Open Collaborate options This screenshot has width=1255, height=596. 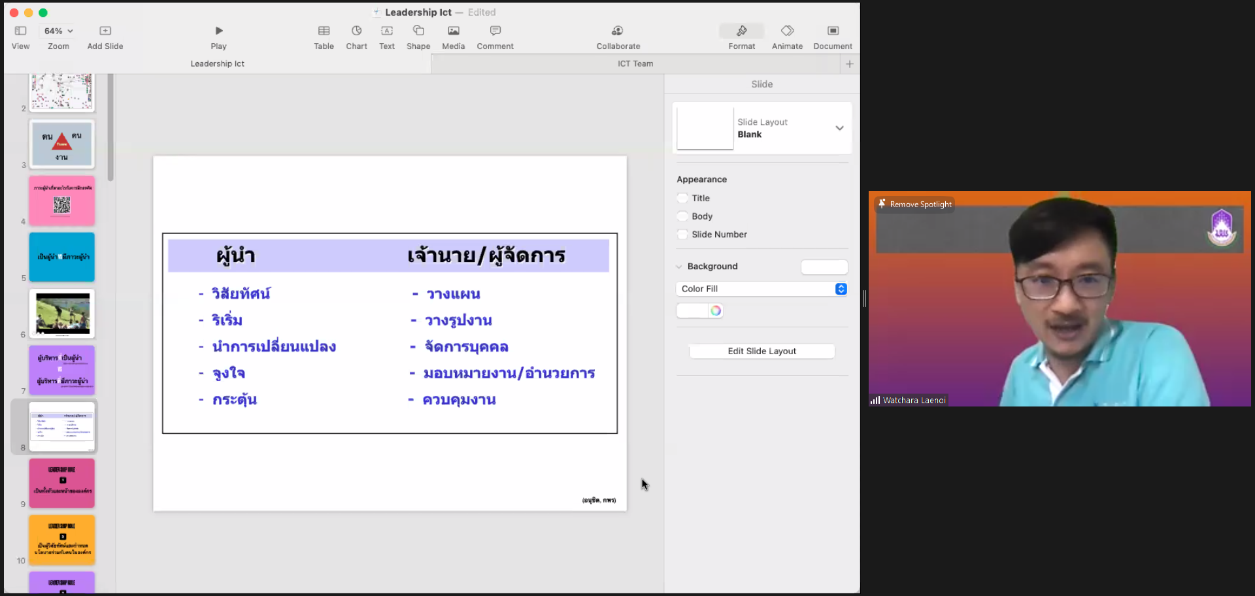[618, 37]
